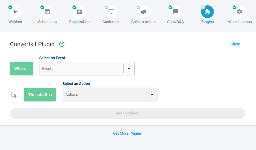
Task: Go to the Customize tab label
Action: tap(111, 22)
